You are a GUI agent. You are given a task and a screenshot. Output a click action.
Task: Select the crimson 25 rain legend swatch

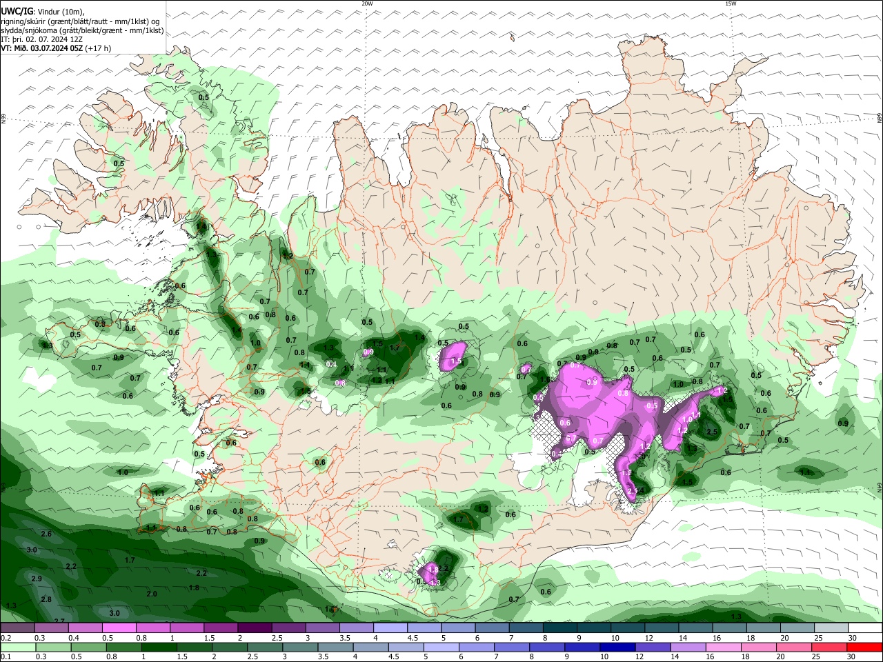(x=830, y=648)
